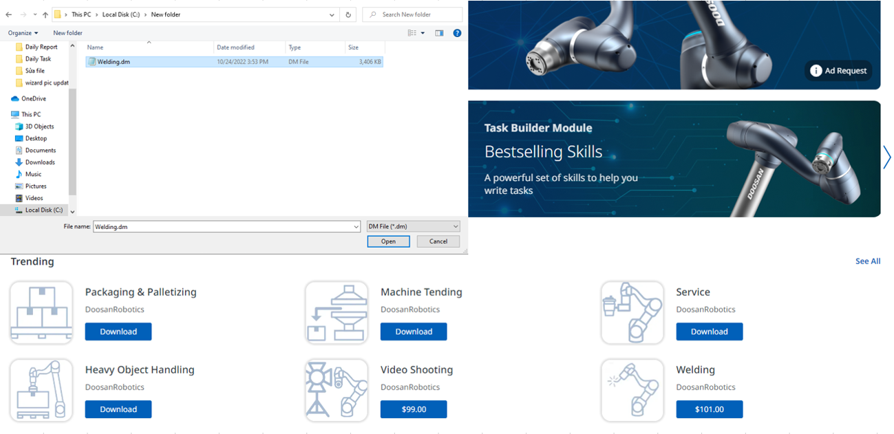The width and height of the screenshot is (894, 434).
Task: Click the Welding module icon
Action: coord(632,390)
